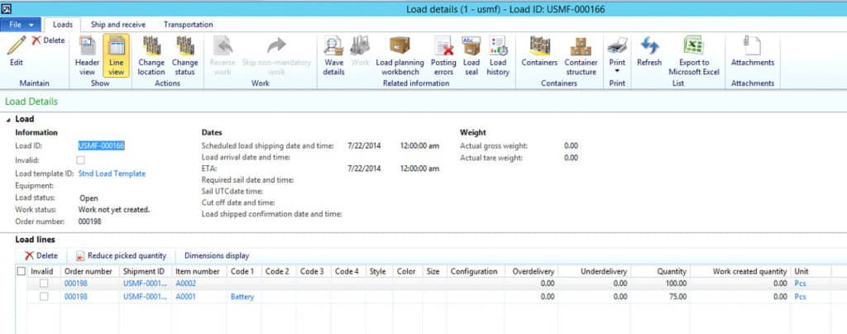
Task: Switch to the Loads tab
Action: (x=63, y=25)
